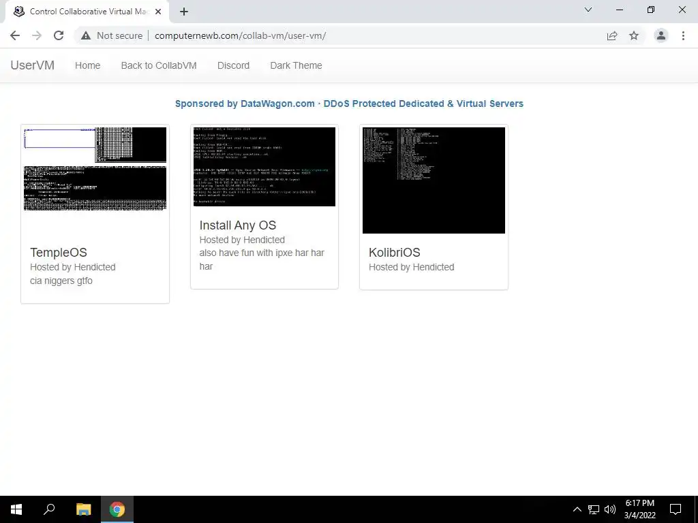This screenshot has width=698, height=523.
Task: Go Back to CollabVM
Action: click(x=159, y=65)
